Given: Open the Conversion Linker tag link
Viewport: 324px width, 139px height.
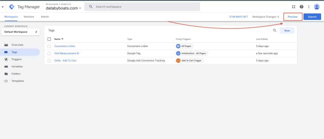Looking at the screenshot, I should 65,46.
